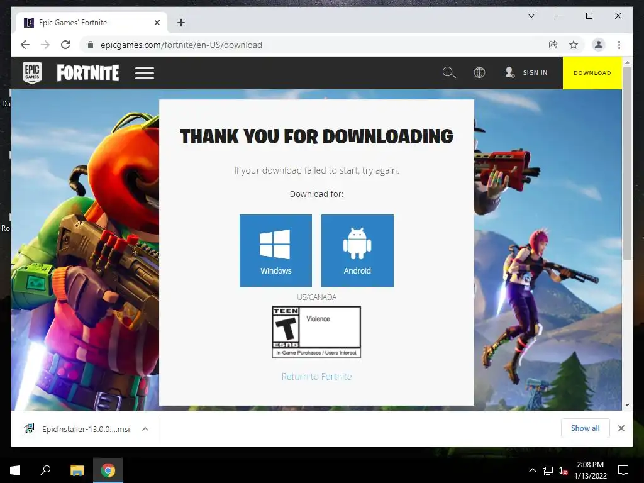The image size is (644, 483).
Task: Click the Return to Fortnite link
Action: 317,377
